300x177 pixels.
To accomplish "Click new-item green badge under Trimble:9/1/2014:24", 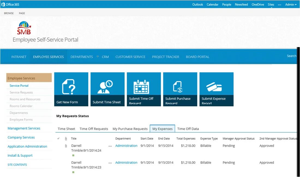I will tap(73, 155).
